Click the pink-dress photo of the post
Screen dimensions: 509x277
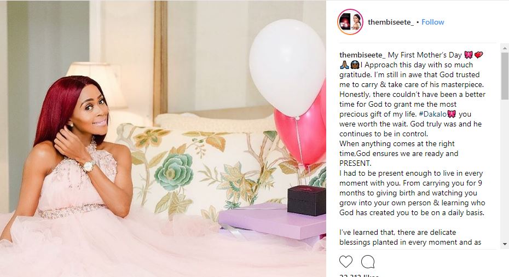tap(163, 138)
